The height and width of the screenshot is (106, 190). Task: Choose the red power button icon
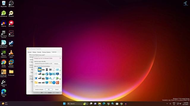click(x=57, y=82)
